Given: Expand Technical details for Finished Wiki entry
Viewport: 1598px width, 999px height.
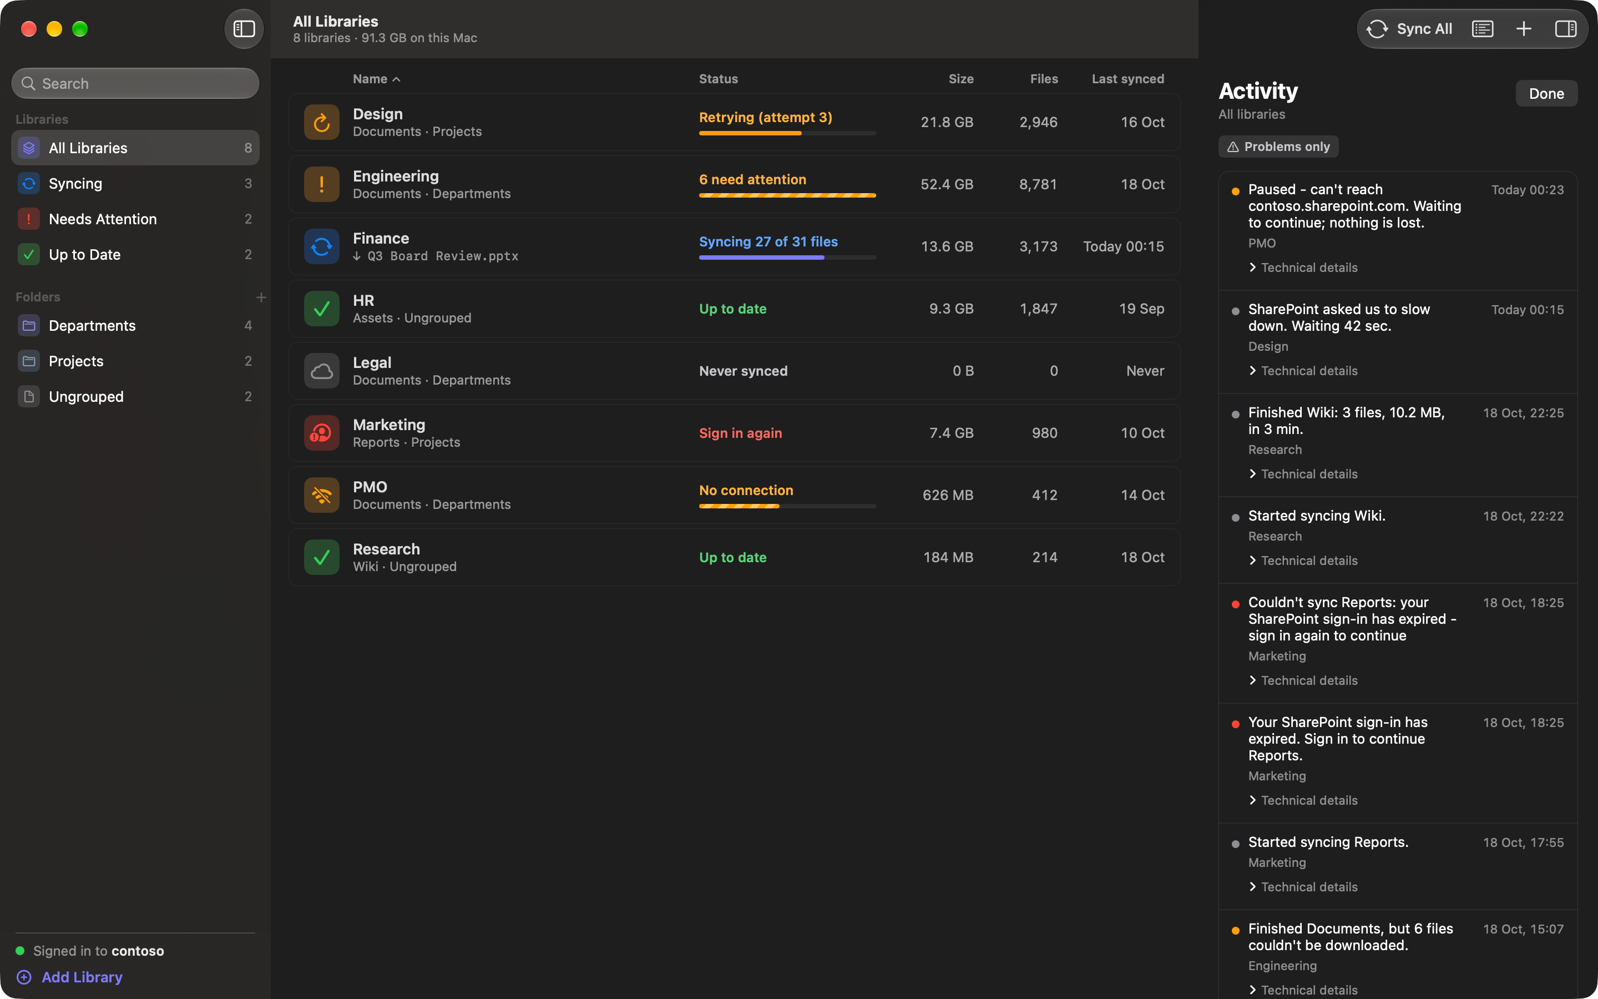Looking at the screenshot, I should click(x=1303, y=474).
